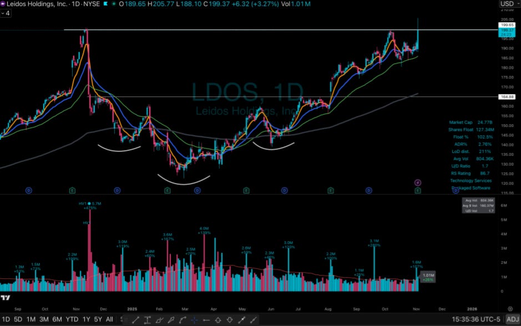The width and height of the screenshot is (521, 326).
Task: Click the RS Rating 86.7 stat
Action: click(x=469, y=174)
